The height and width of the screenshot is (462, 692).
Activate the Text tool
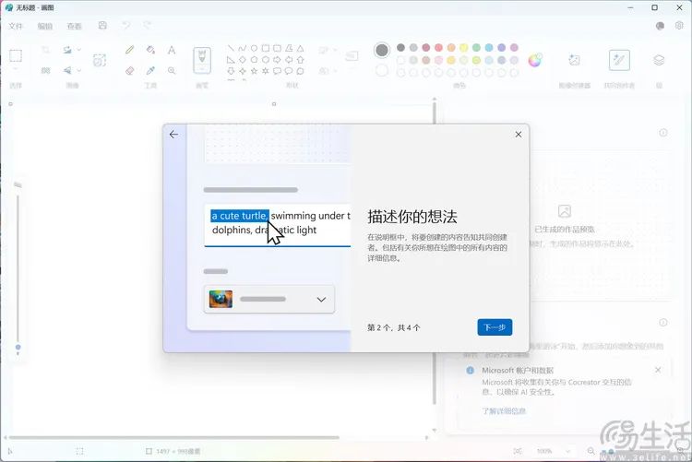(x=172, y=50)
